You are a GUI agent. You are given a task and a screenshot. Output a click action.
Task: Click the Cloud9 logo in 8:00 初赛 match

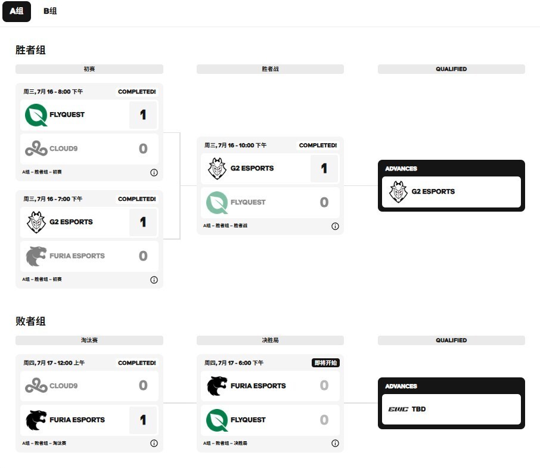[36, 149]
